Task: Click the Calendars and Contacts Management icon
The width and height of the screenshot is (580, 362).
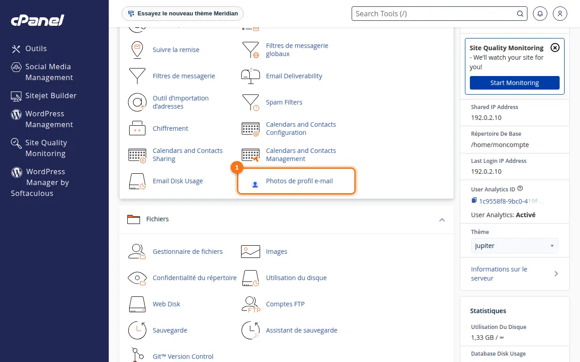Action: [x=251, y=155]
